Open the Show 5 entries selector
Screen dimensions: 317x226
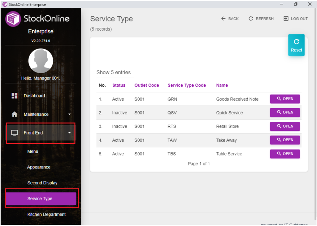click(114, 73)
